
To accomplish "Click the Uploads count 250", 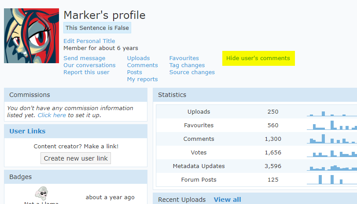I will 273,111.
